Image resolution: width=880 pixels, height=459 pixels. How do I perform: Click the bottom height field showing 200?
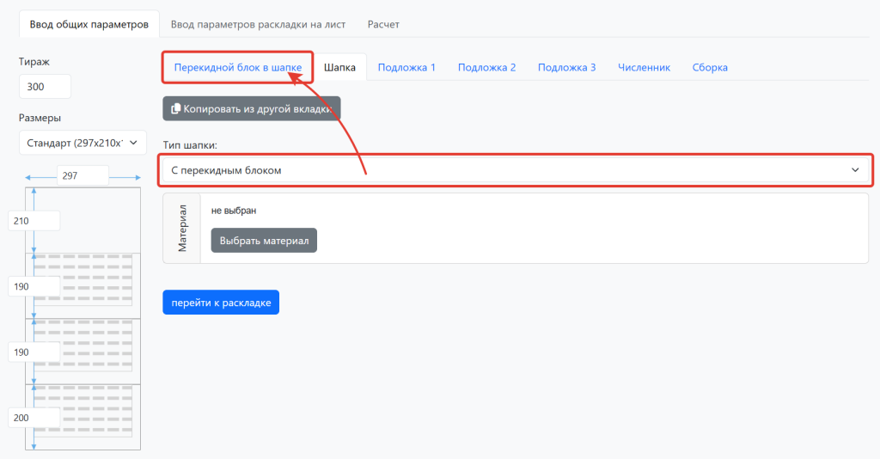34,418
